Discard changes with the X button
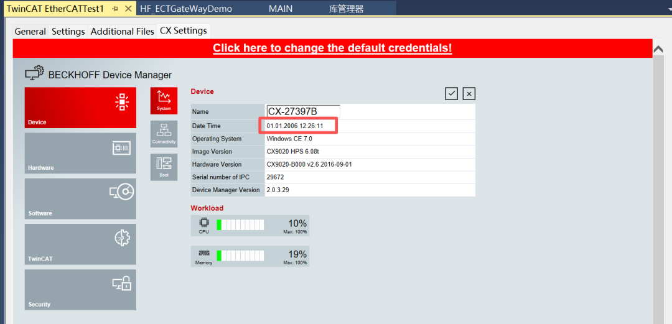 (469, 93)
